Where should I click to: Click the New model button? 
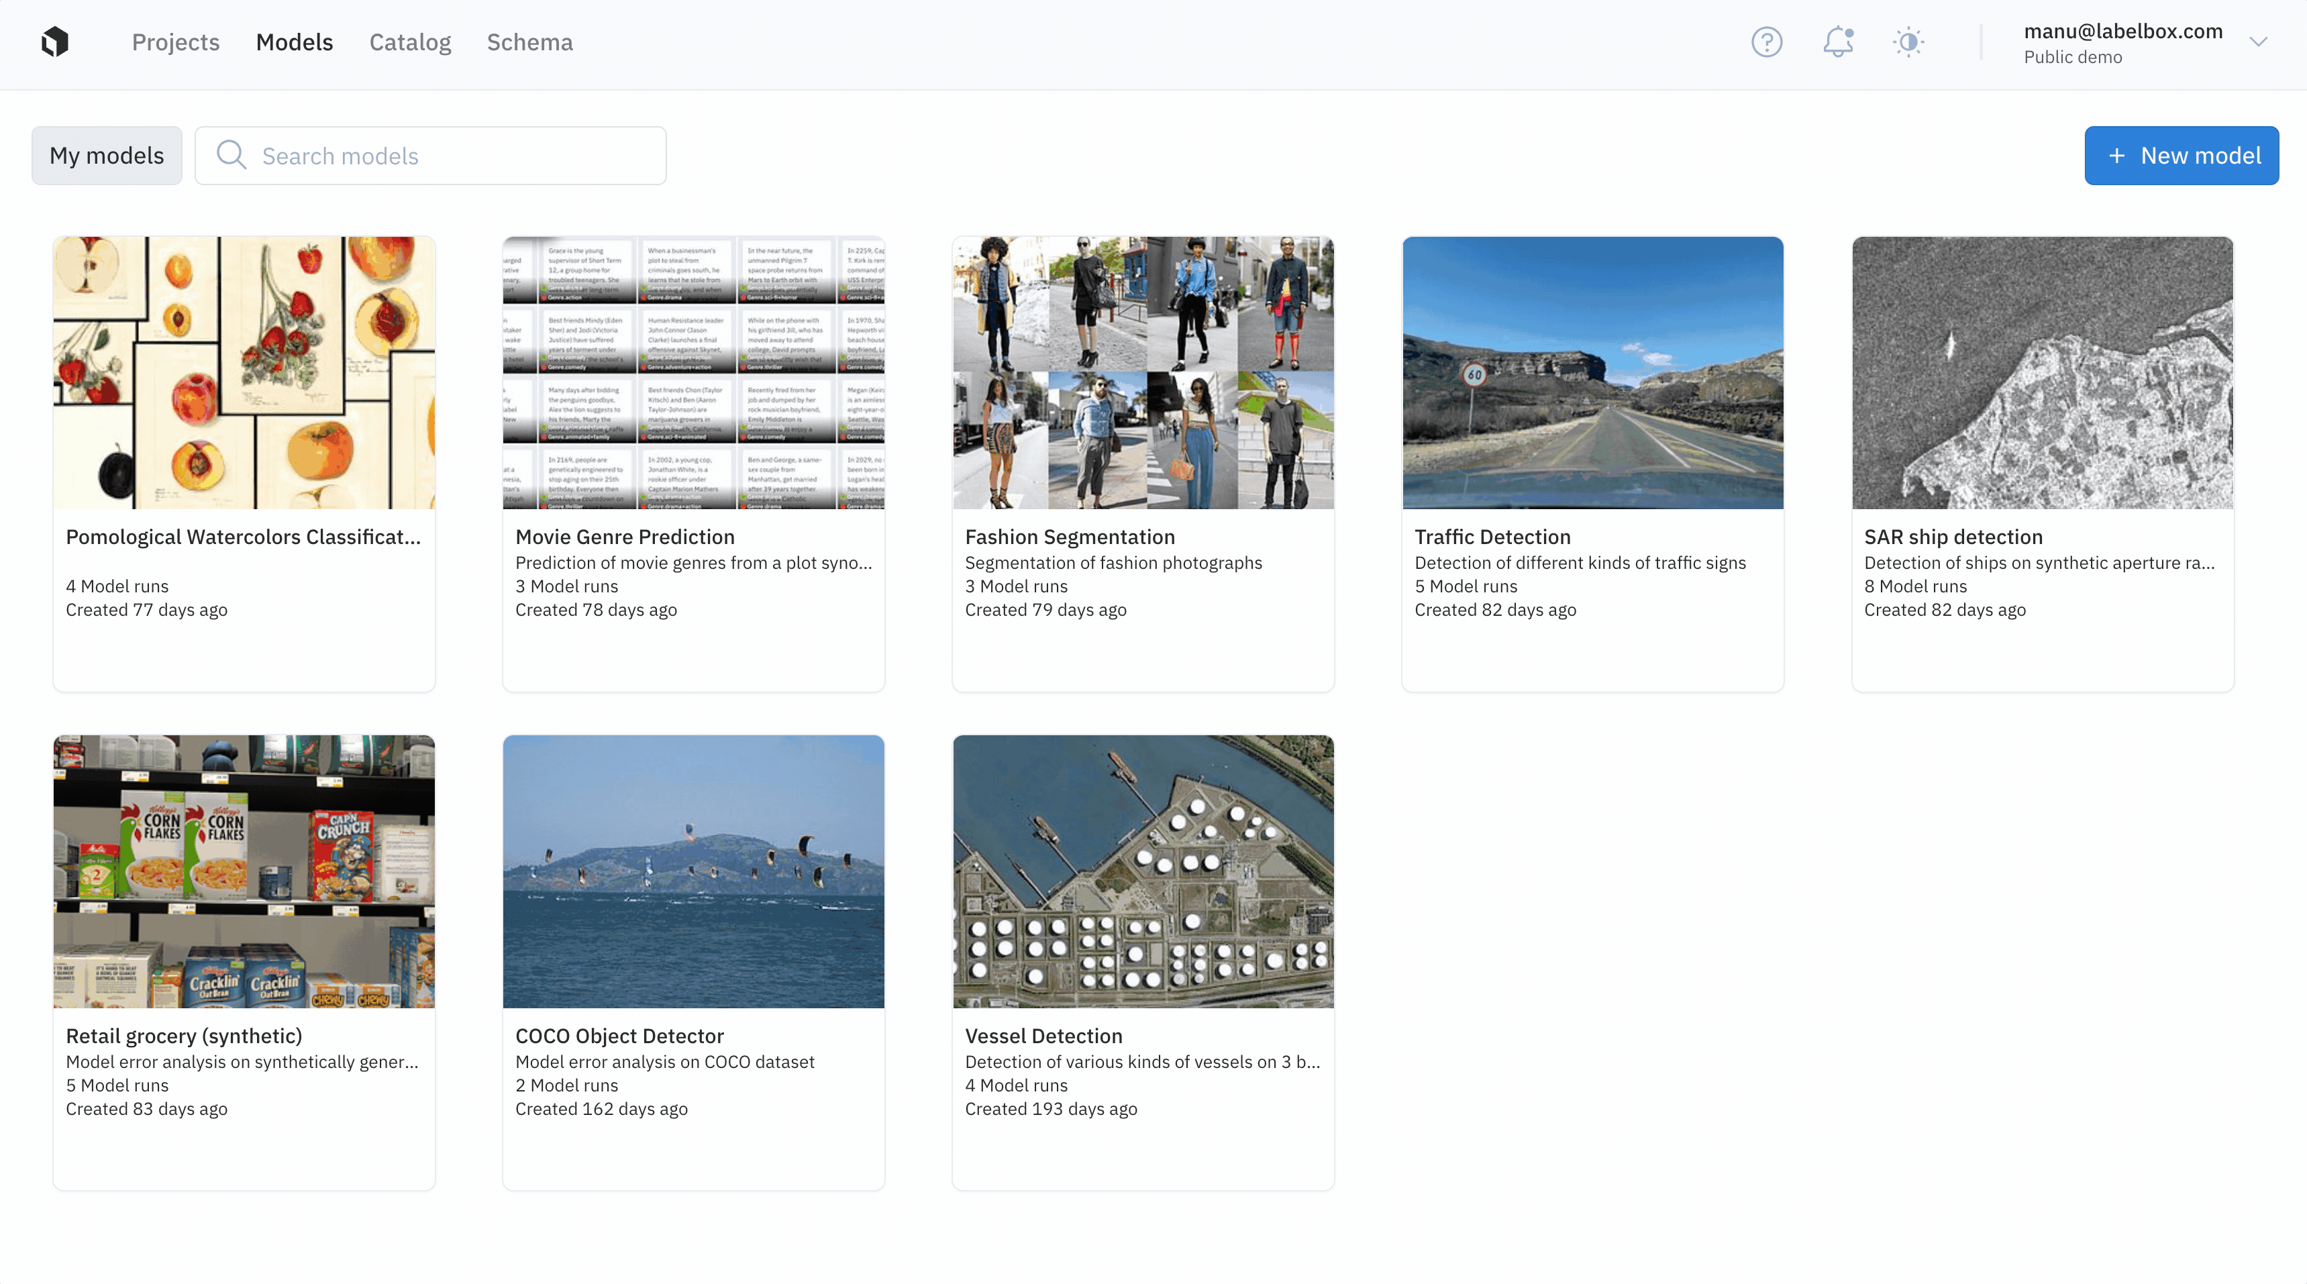[2181, 156]
